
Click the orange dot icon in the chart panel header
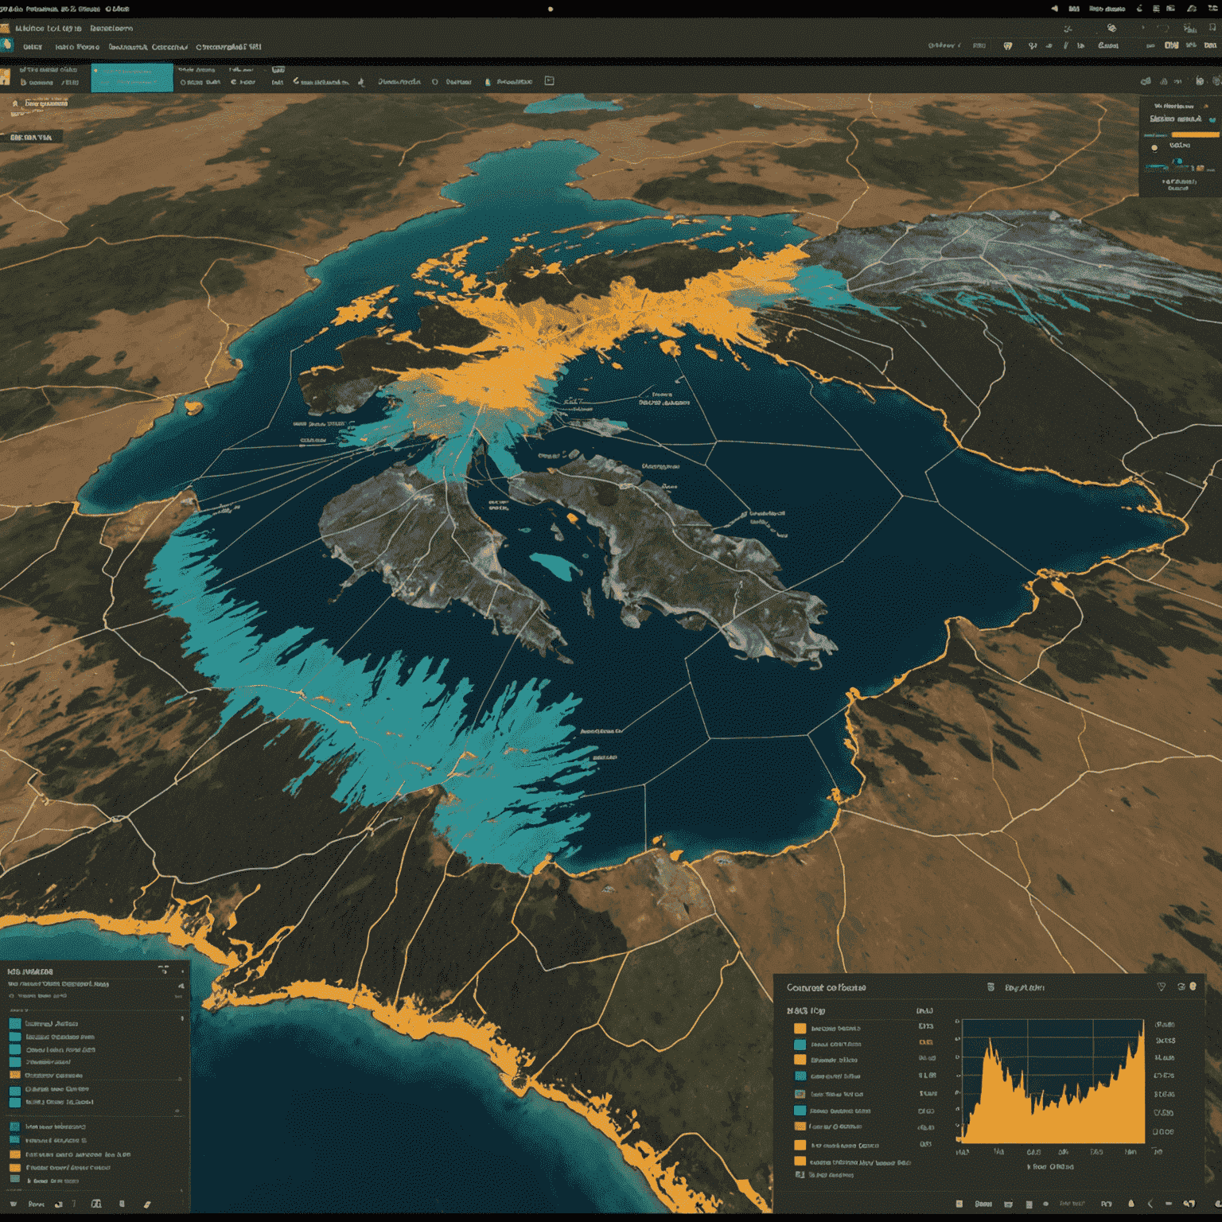click(1193, 987)
